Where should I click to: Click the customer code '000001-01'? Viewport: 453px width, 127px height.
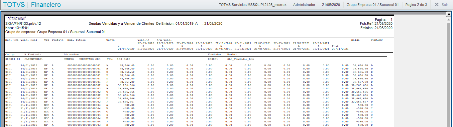pos(13,59)
